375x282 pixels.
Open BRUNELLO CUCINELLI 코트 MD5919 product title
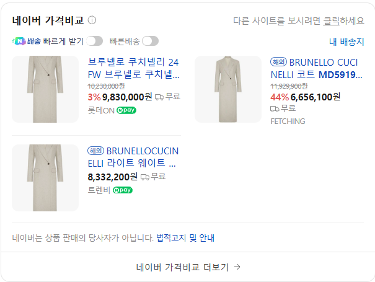(316, 68)
